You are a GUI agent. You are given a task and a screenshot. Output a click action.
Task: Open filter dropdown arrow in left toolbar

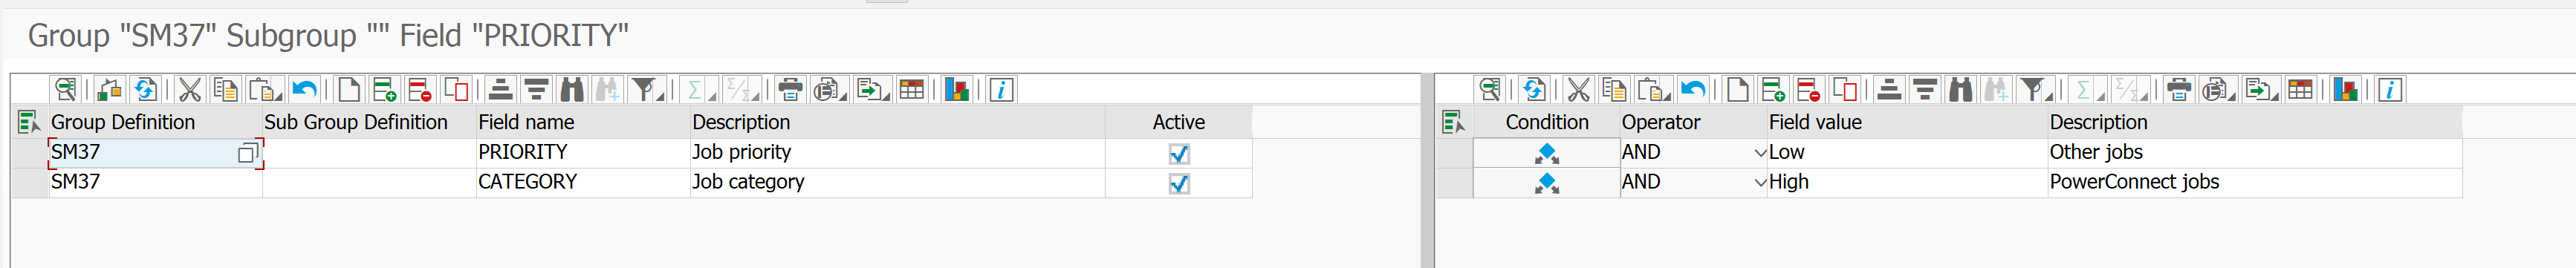coord(661,97)
